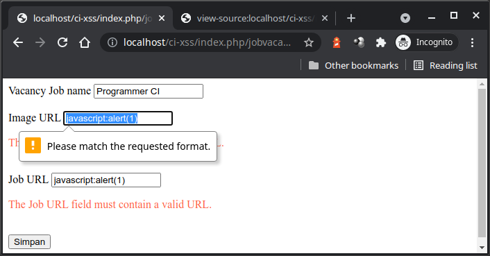Viewport: 490px width, 256px height.
Task: Open the lighthouse extension icon
Action: coord(336,42)
